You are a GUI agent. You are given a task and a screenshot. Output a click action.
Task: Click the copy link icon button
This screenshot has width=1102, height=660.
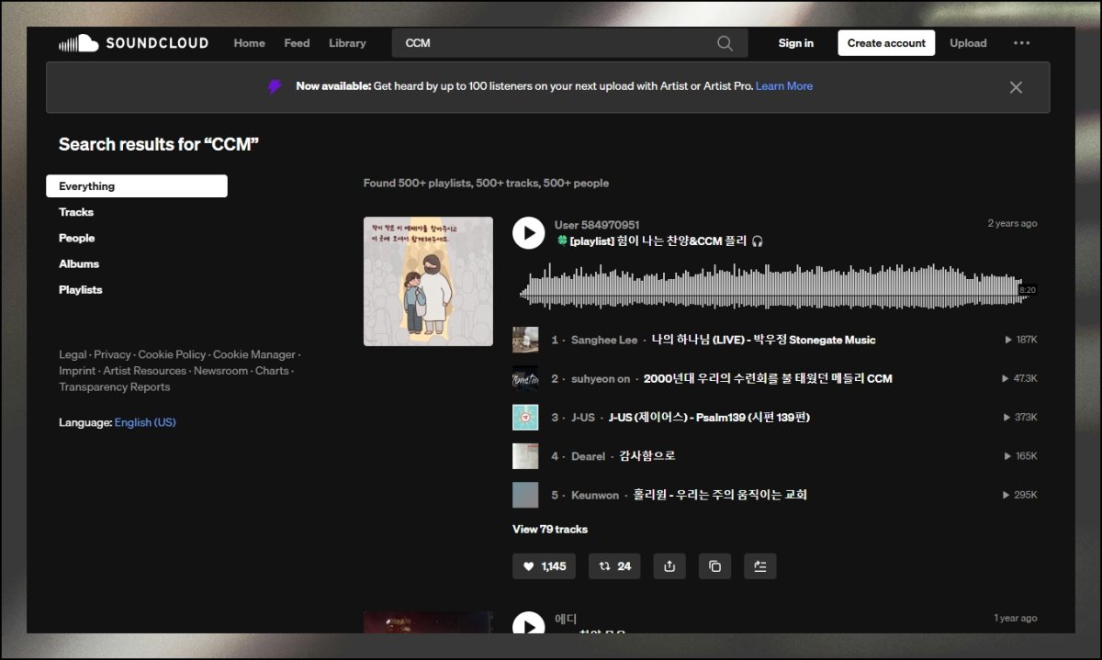click(715, 566)
